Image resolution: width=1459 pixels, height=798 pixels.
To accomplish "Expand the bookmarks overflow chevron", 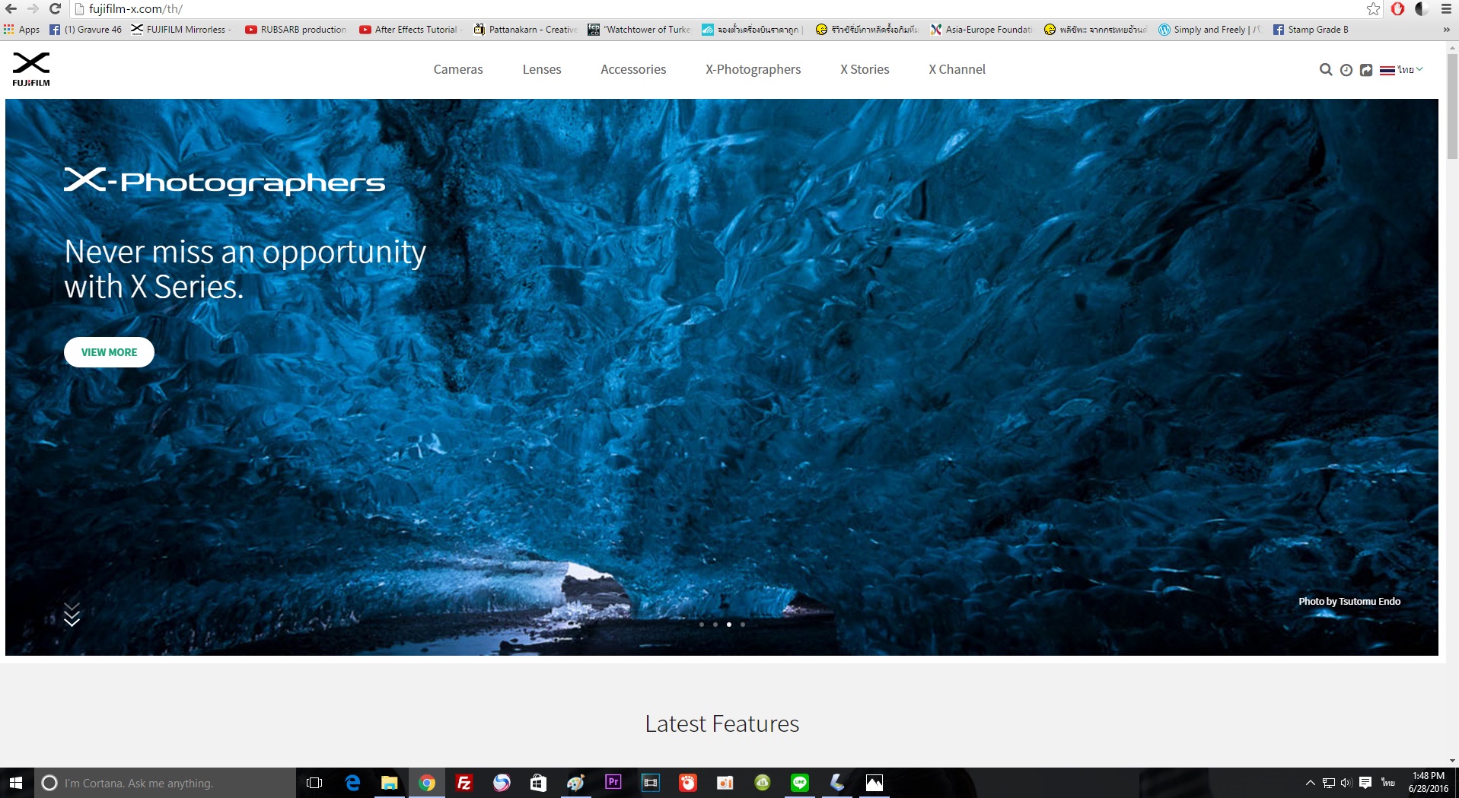I will point(1446,30).
